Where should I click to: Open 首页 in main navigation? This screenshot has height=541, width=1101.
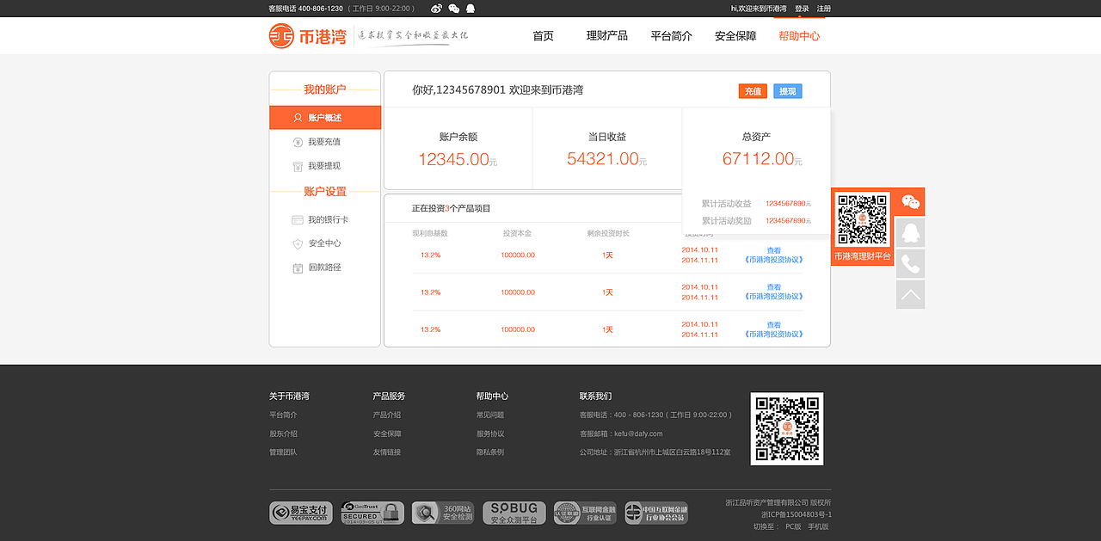pos(543,36)
